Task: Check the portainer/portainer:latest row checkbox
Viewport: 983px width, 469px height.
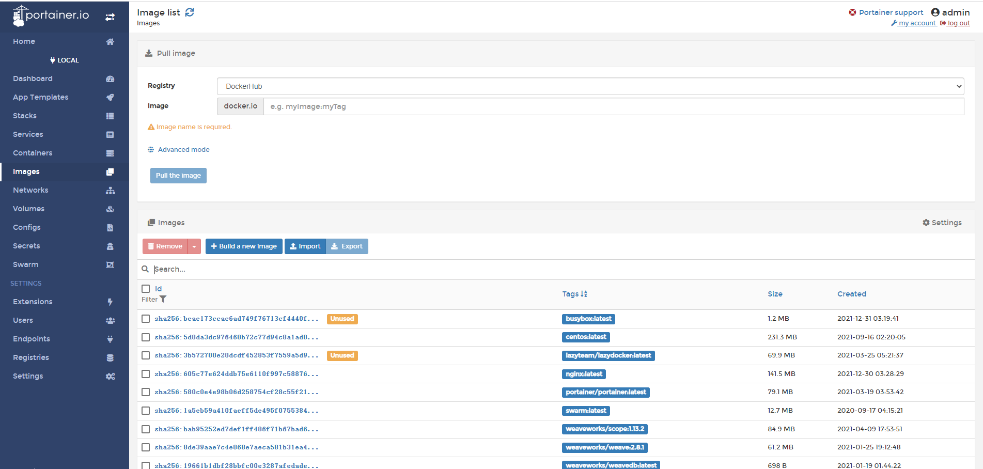Action: [146, 392]
